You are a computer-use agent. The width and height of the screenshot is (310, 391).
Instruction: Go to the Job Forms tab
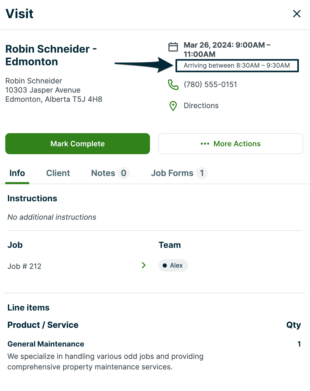[x=172, y=173]
